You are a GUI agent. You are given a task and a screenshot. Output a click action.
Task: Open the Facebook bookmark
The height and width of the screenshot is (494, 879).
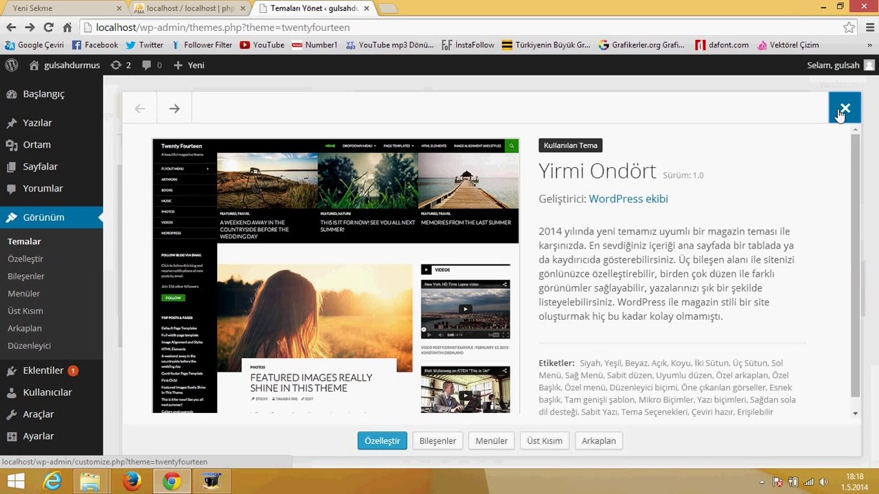[x=95, y=45]
